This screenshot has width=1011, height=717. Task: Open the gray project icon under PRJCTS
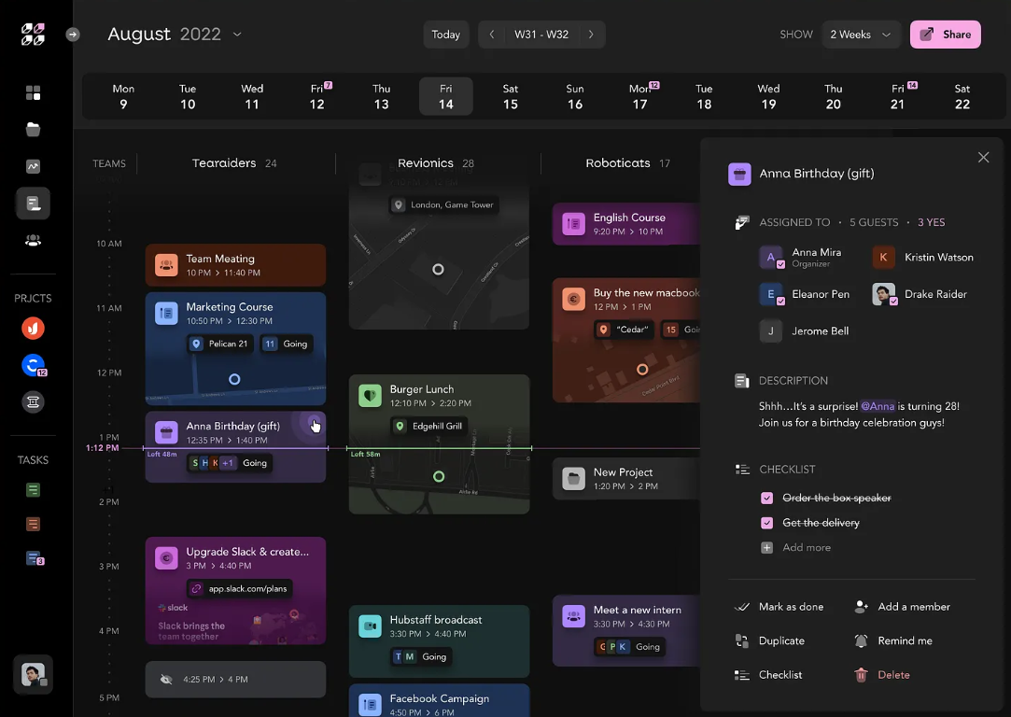click(x=33, y=402)
